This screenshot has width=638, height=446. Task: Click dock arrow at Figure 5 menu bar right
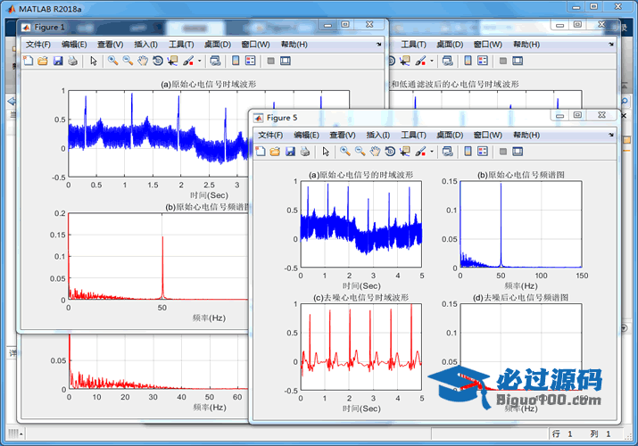pos(610,134)
